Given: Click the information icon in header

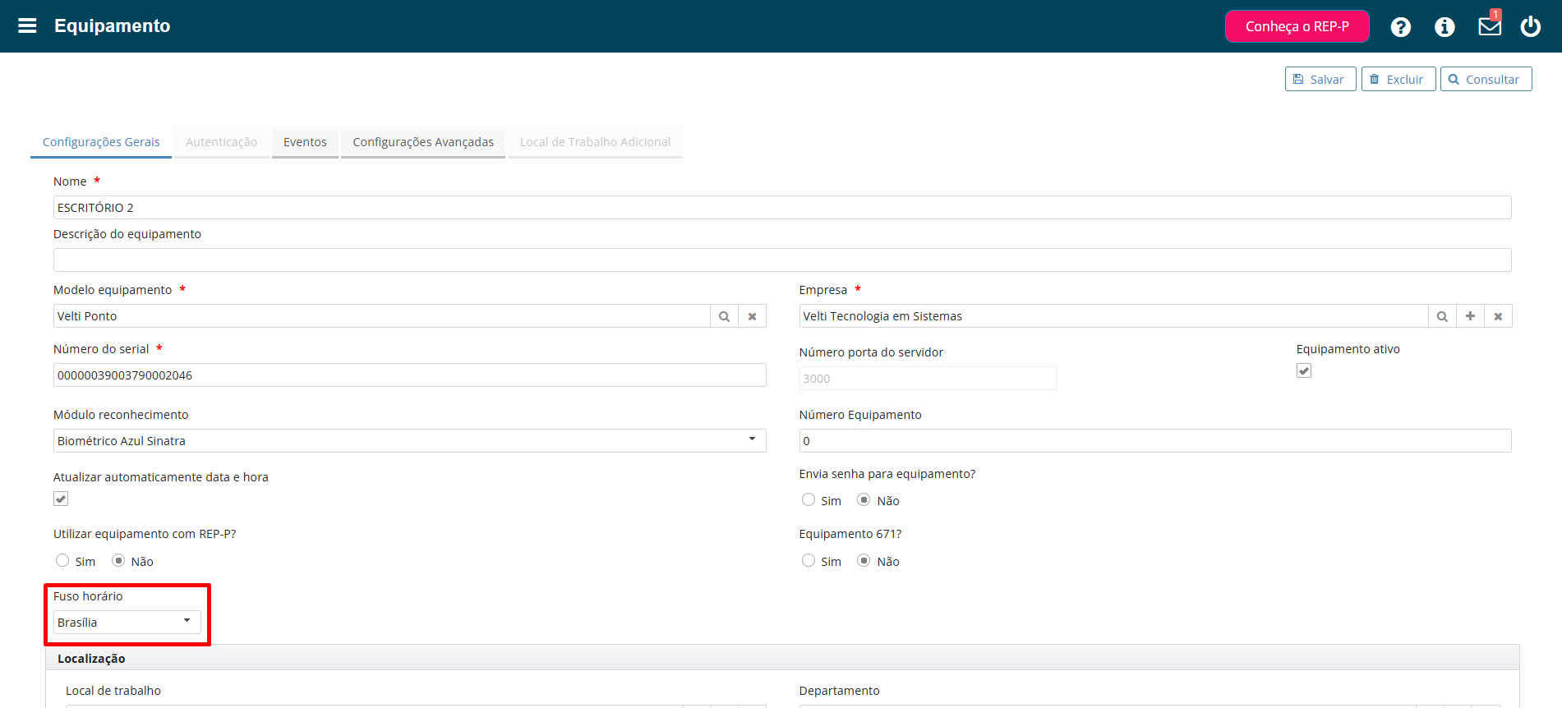Looking at the screenshot, I should [x=1445, y=27].
